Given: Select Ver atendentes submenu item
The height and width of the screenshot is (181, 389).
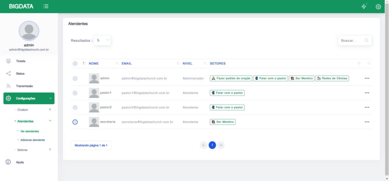Looking at the screenshot, I should (30, 131).
